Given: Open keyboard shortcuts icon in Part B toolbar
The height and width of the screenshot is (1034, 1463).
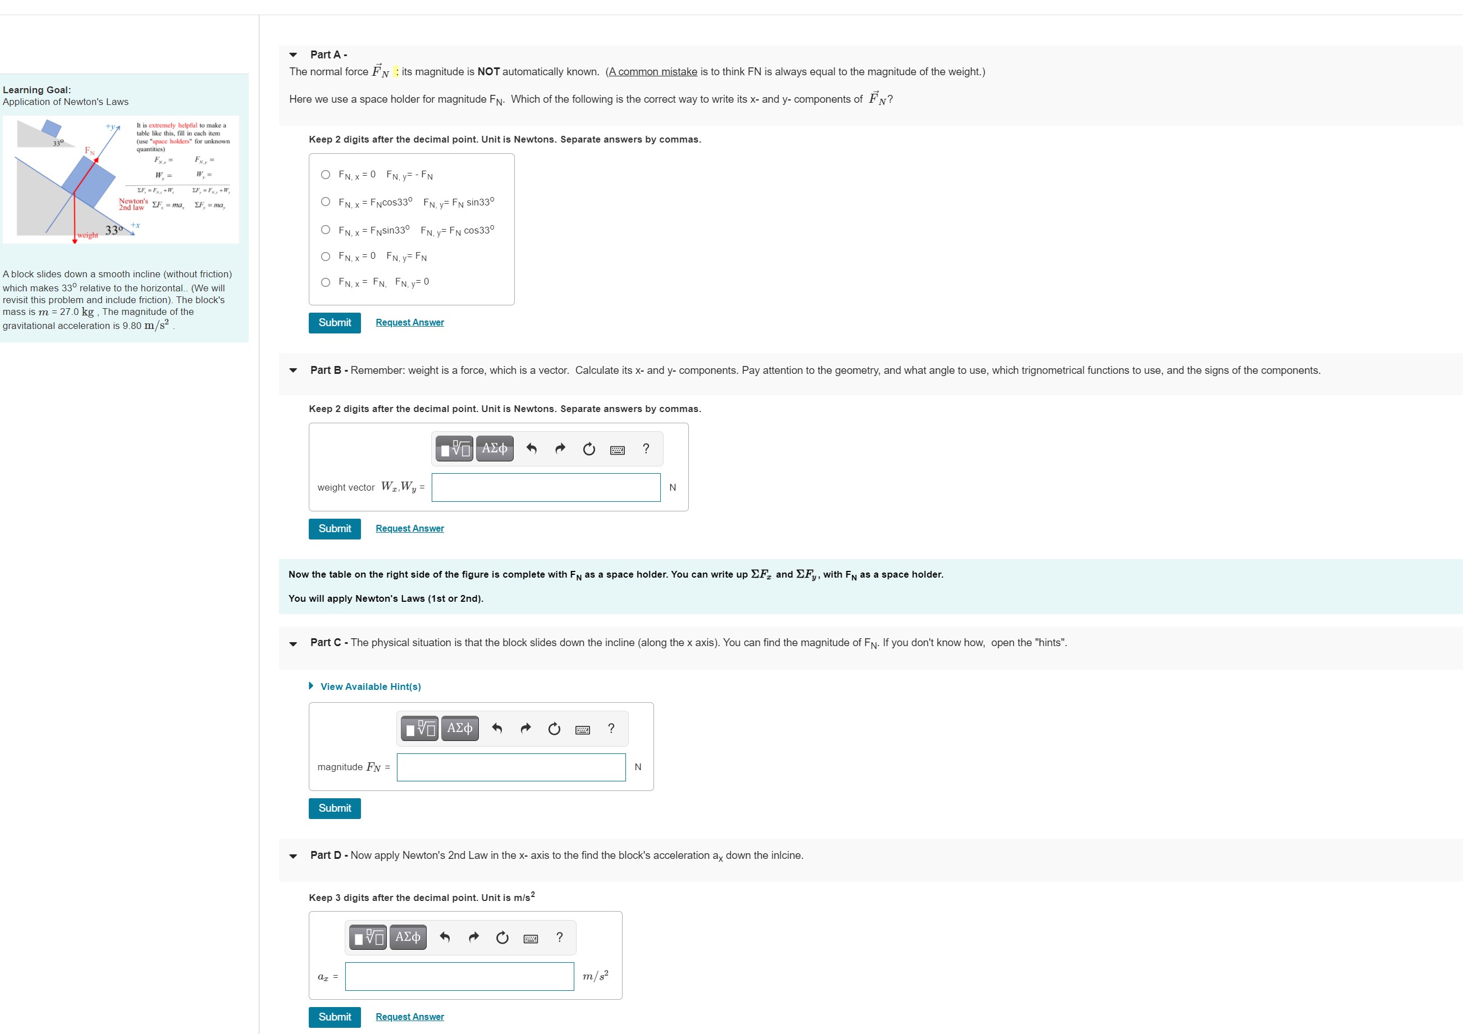Looking at the screenshot, I should (617, 450).
